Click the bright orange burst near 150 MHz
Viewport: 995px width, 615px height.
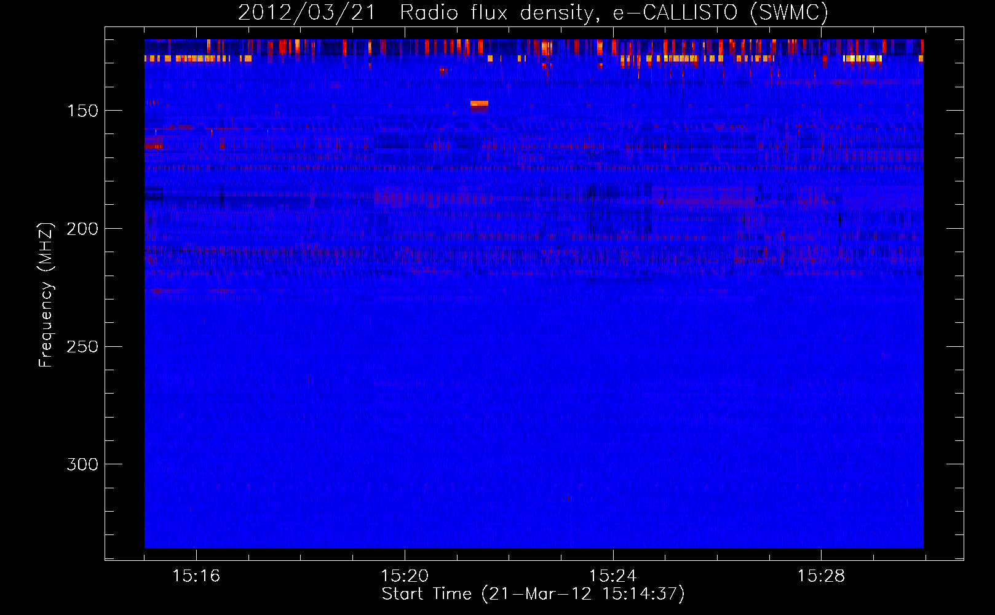(479, 105)
